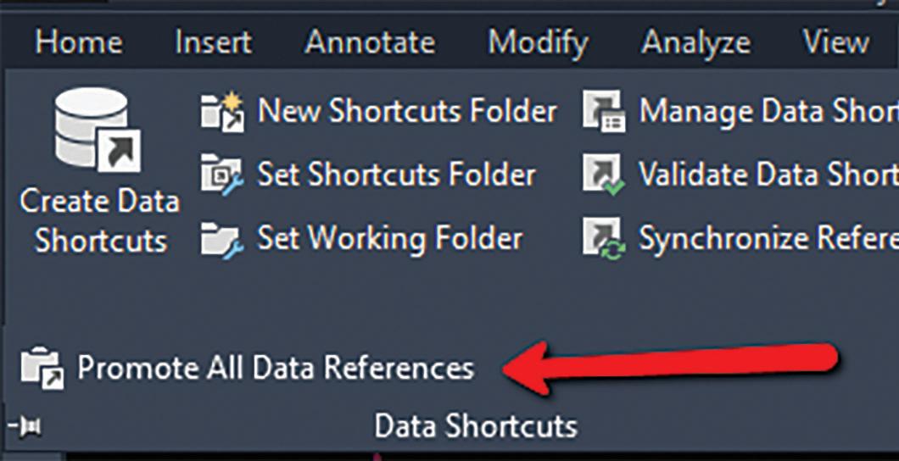Click the 'New Shortcuts Folder' text label
The image size is (899, 461).
tap(407, 111)
